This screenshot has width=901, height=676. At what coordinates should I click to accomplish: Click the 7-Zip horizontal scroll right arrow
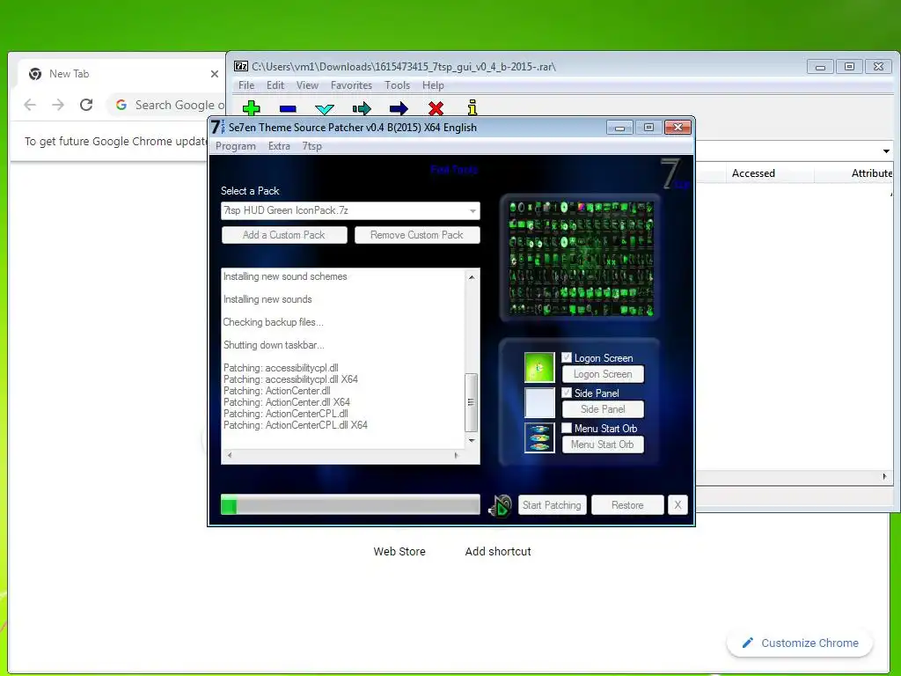click(884, 476)
